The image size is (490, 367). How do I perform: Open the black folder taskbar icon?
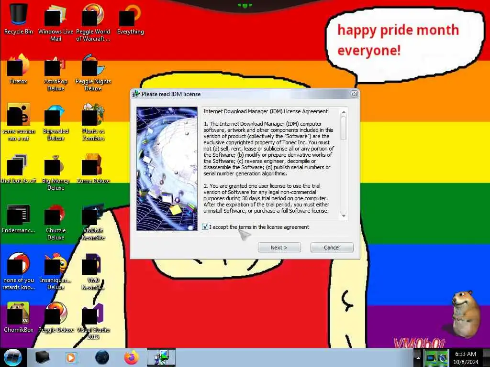[x=43, y=357]
